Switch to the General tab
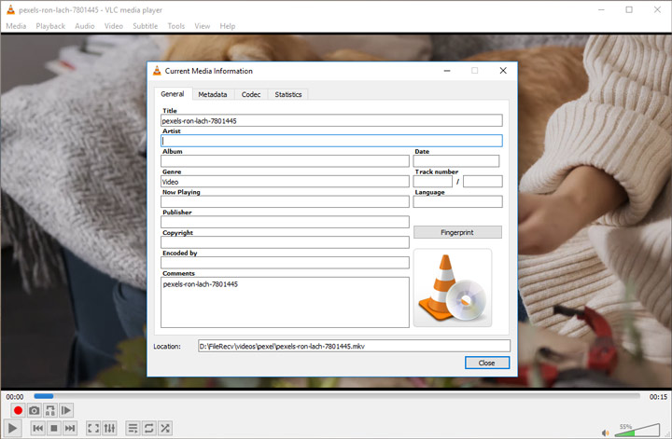 point(173,94)
